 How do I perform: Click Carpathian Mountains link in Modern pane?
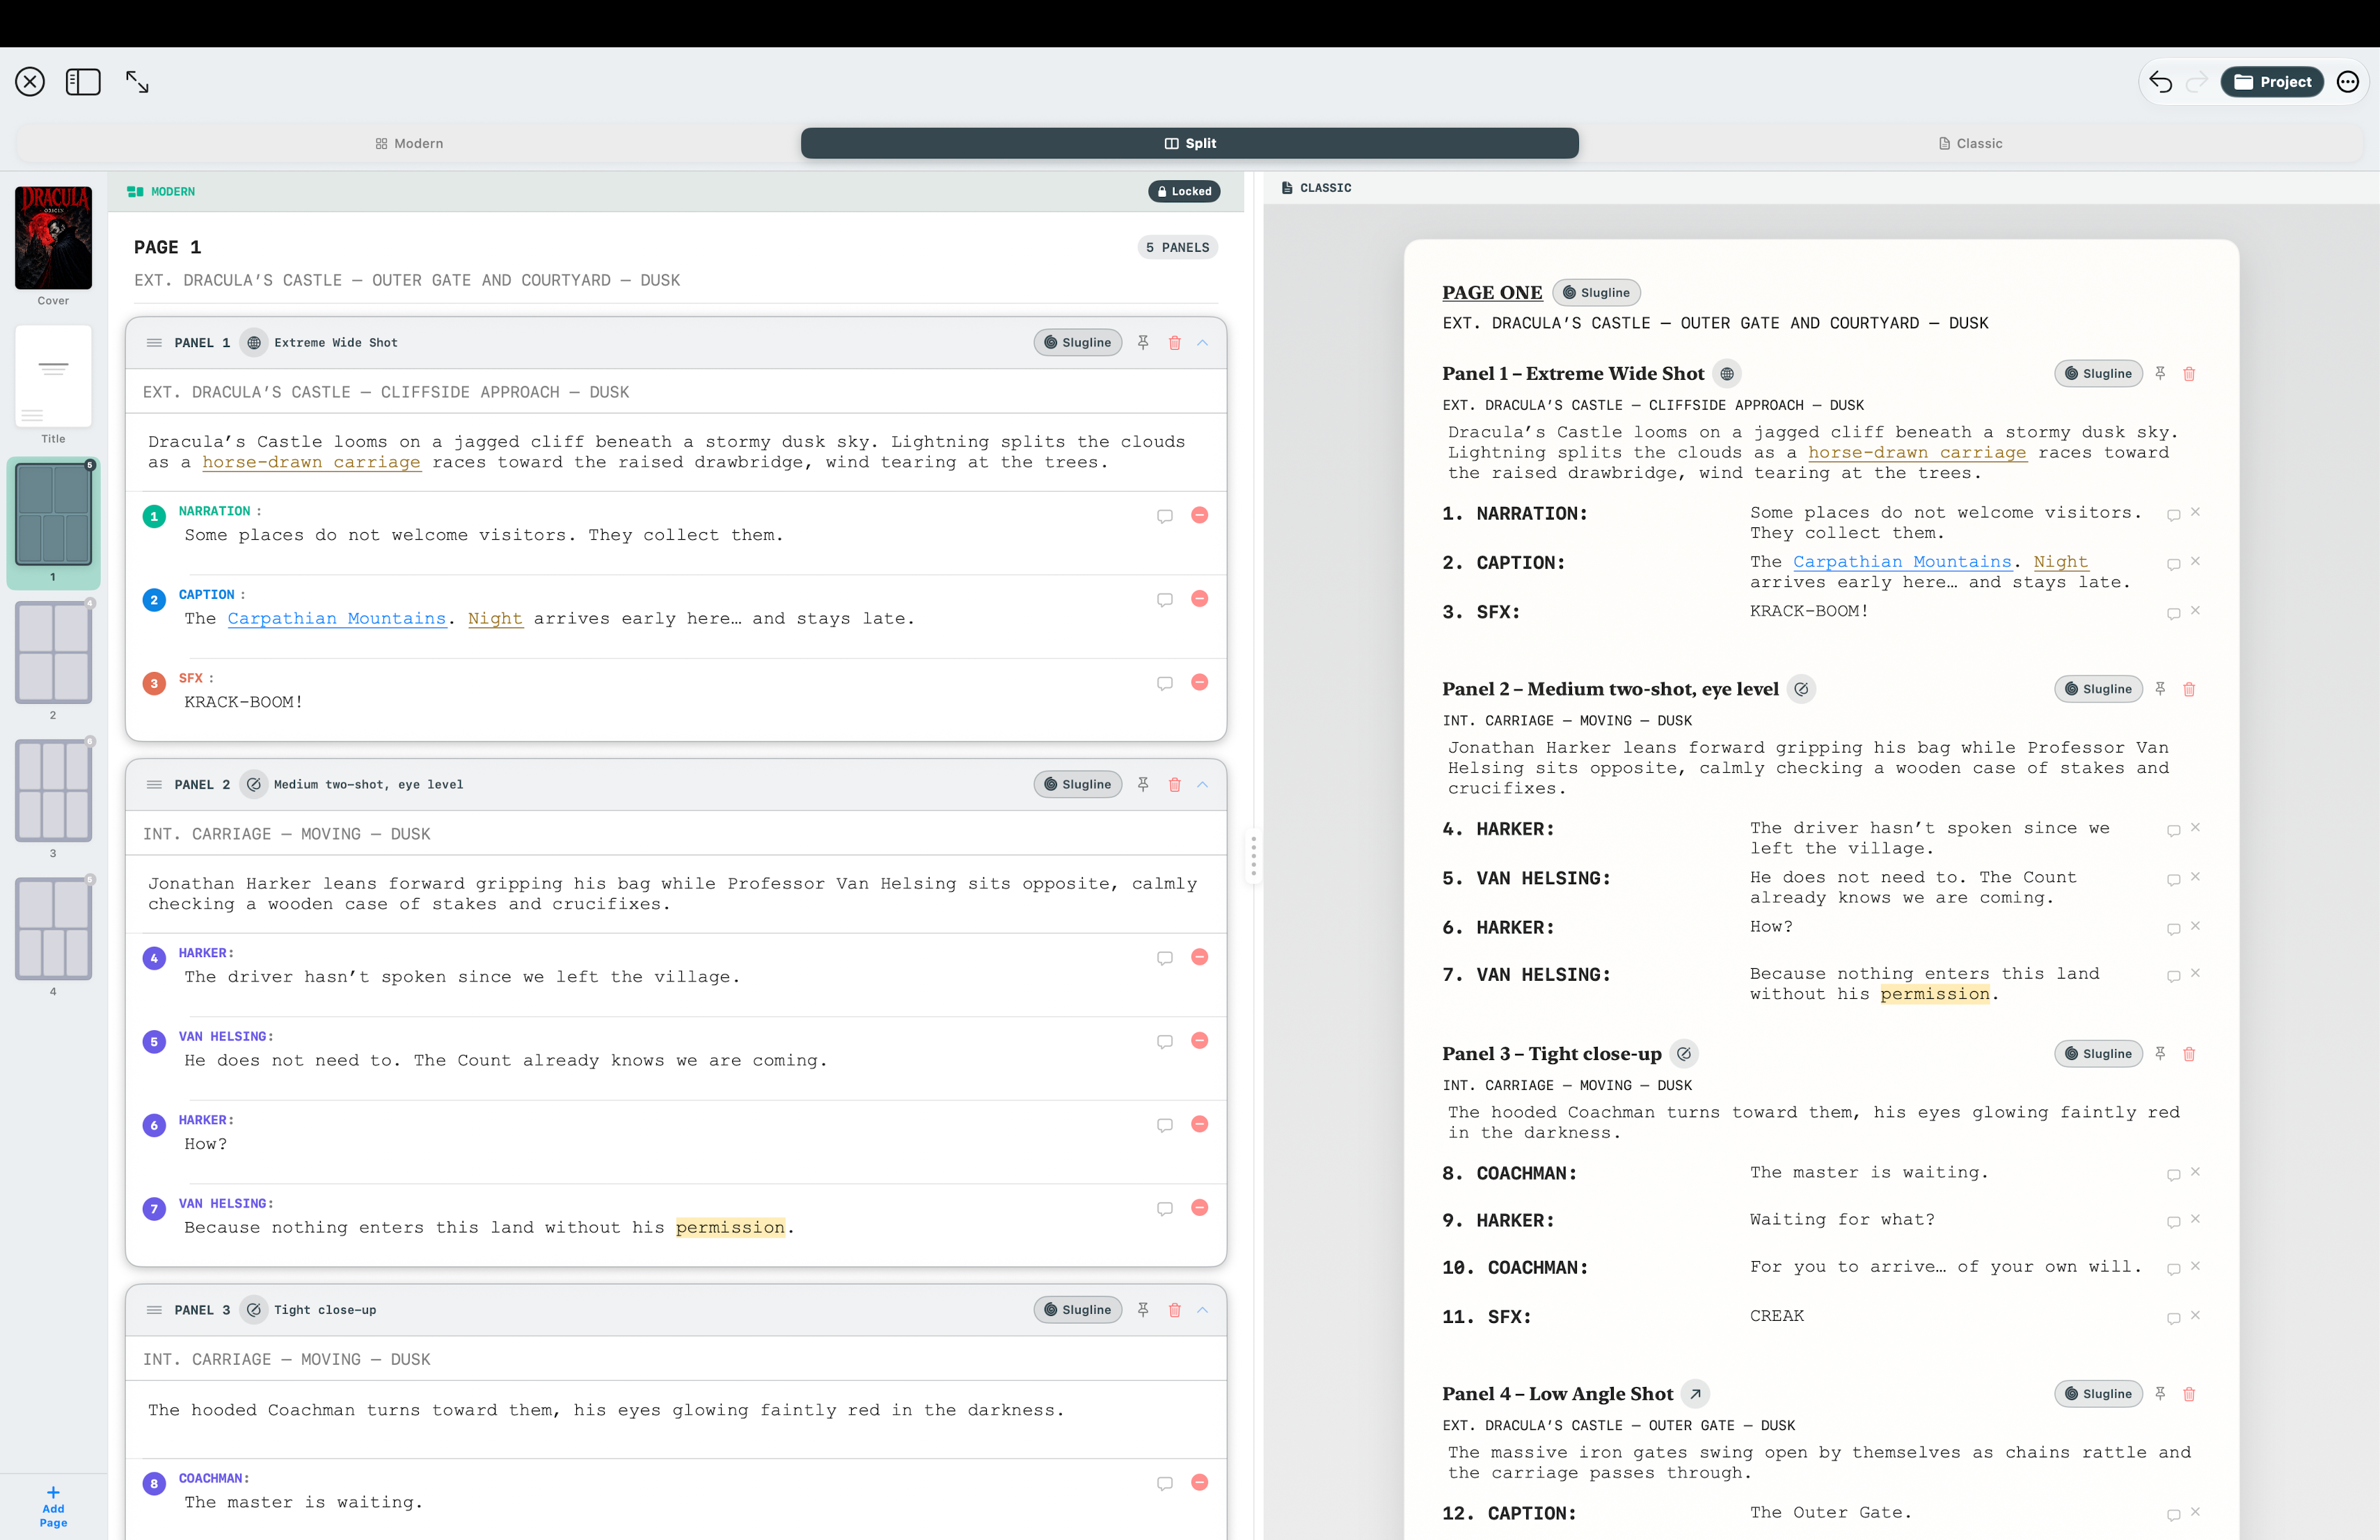click(337, 618)
